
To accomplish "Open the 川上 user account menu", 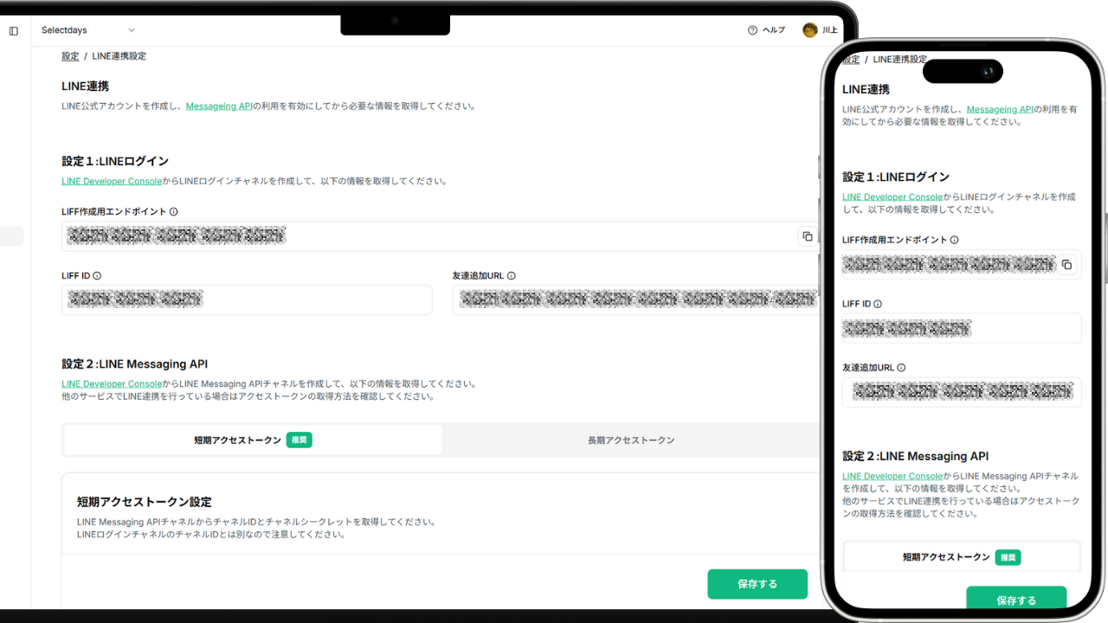I will (821, 30).
